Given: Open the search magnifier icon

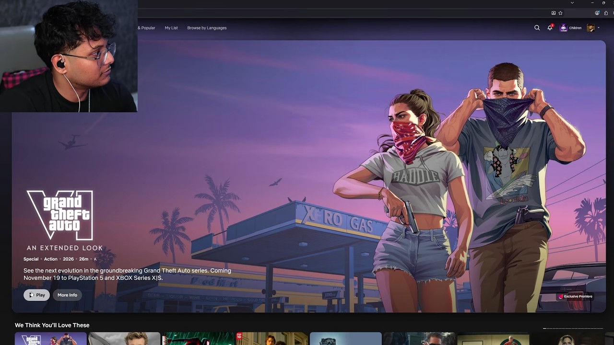Looking at the screenshot, I should coord(537,28).
